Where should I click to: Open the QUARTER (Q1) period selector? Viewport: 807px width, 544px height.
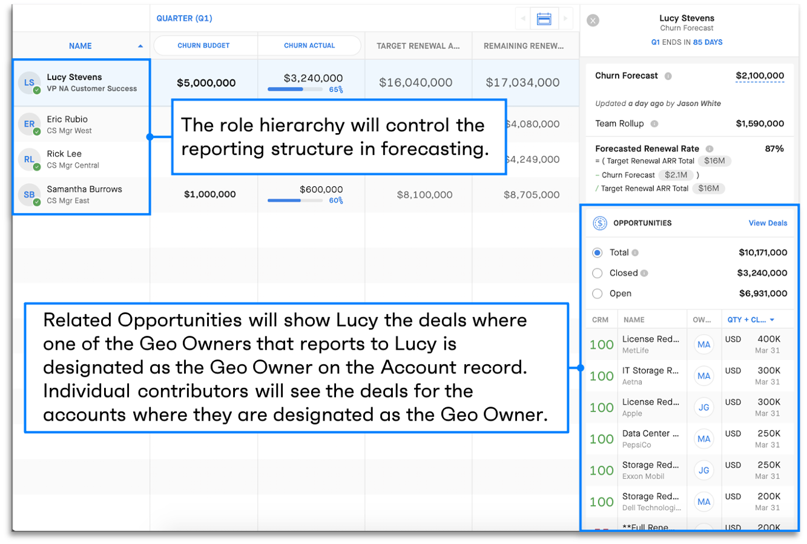click(x=184, y=19)
